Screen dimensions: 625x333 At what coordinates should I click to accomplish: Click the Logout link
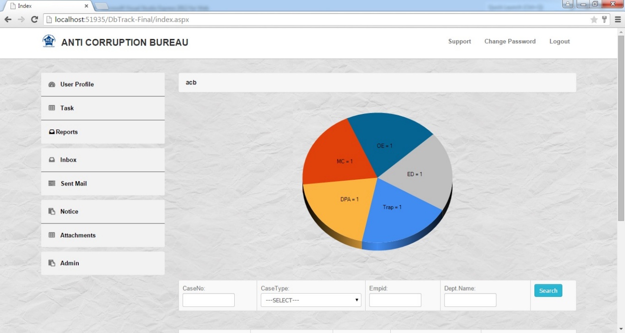coord(560,41)
